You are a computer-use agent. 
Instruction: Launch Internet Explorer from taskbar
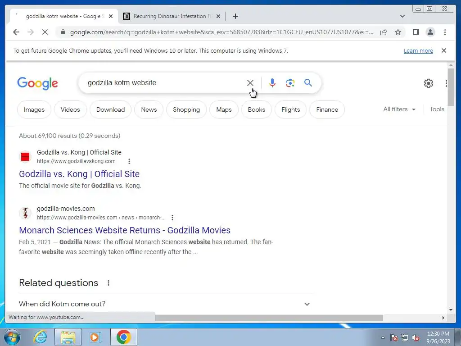(x=40, y=337)
